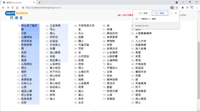Select result 77 妙想天開
Image resolution: width=200 pixels, height=112 pixels.
pyautogui.click(x=112, y=91)
